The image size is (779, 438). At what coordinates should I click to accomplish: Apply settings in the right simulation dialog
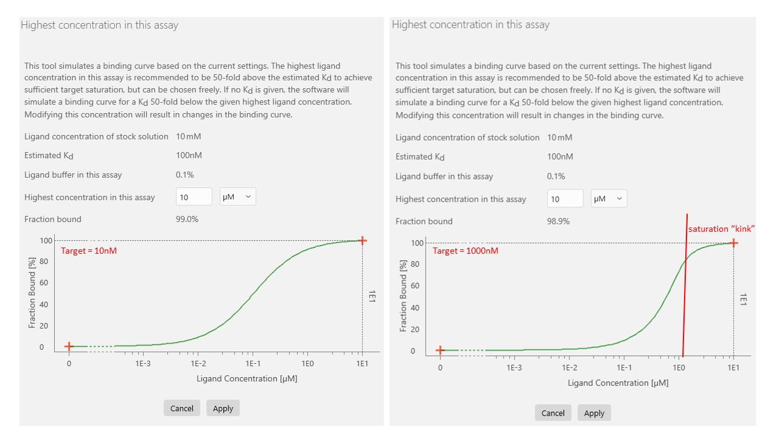(x=594, y=412)
